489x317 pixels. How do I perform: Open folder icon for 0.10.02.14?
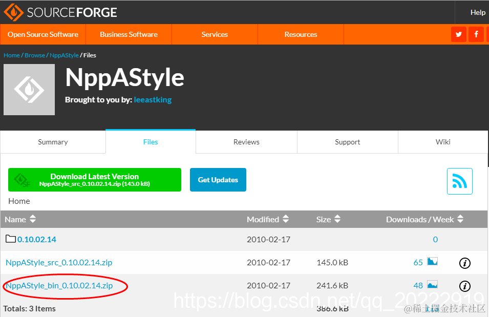(11, 239)
